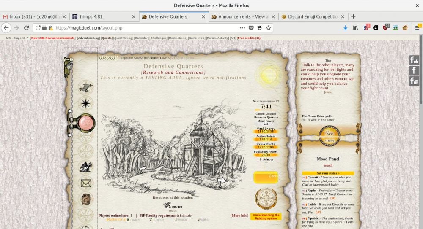The height and width of the screenshot is (229, 423).
Task: Open the Calendar link
Action: coord(141,38)
